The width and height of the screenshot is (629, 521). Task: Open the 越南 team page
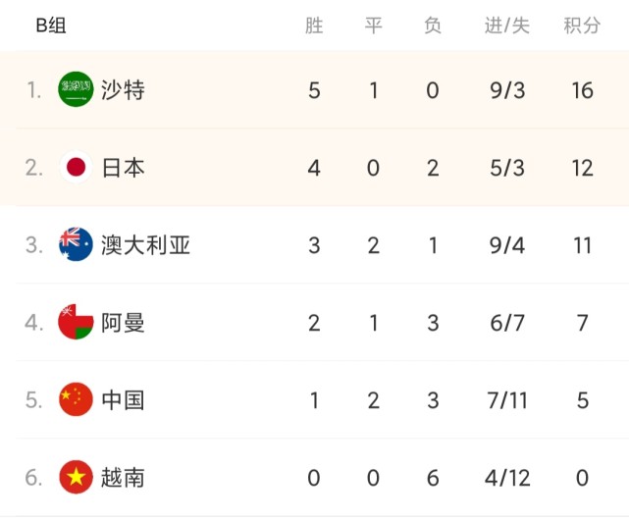[123, 477]
